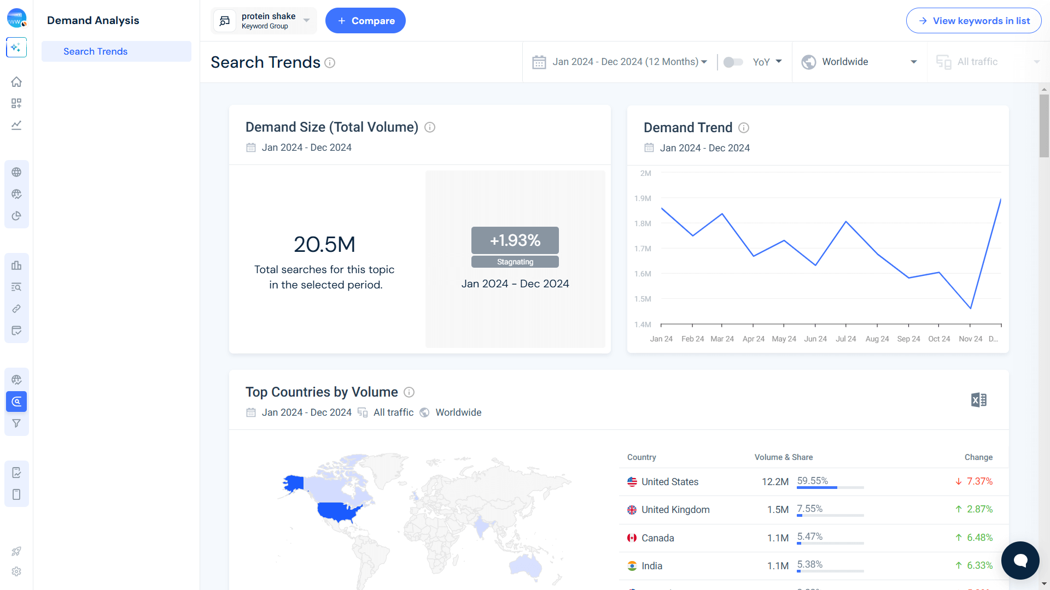1050x590 pixels.
Task: Click the rocket icon in sidebar
Action: click(x=16, y=551)
